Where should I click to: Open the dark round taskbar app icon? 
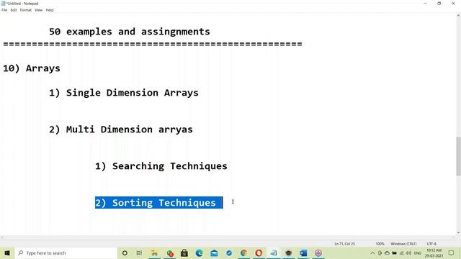[288, 253]
